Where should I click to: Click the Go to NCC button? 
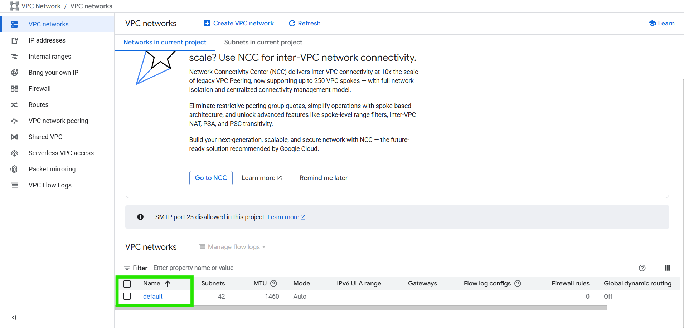[211, 178]
